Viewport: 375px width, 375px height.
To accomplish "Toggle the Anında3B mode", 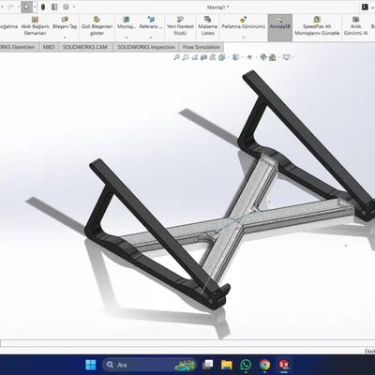I will (280, 26).
